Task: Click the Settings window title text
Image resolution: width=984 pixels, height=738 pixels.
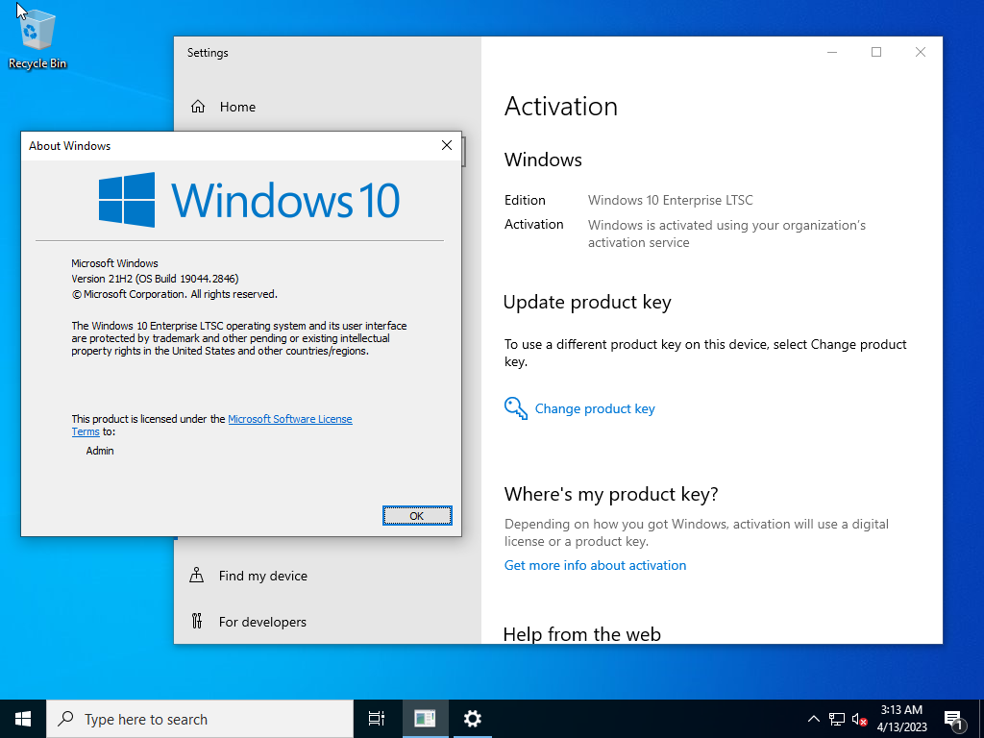Action: pyautogui.click(x=208, y=53)
